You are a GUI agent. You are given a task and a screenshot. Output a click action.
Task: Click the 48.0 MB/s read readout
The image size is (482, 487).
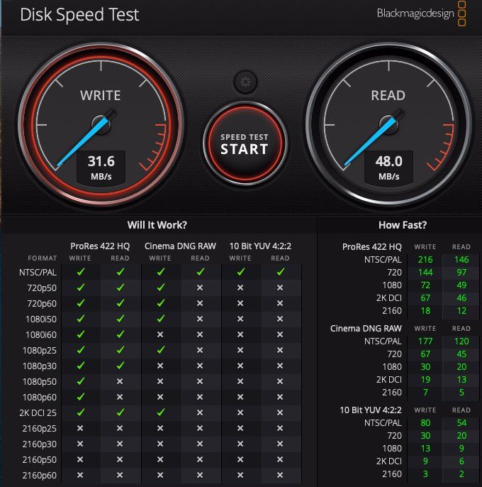[x=388, y=168]
